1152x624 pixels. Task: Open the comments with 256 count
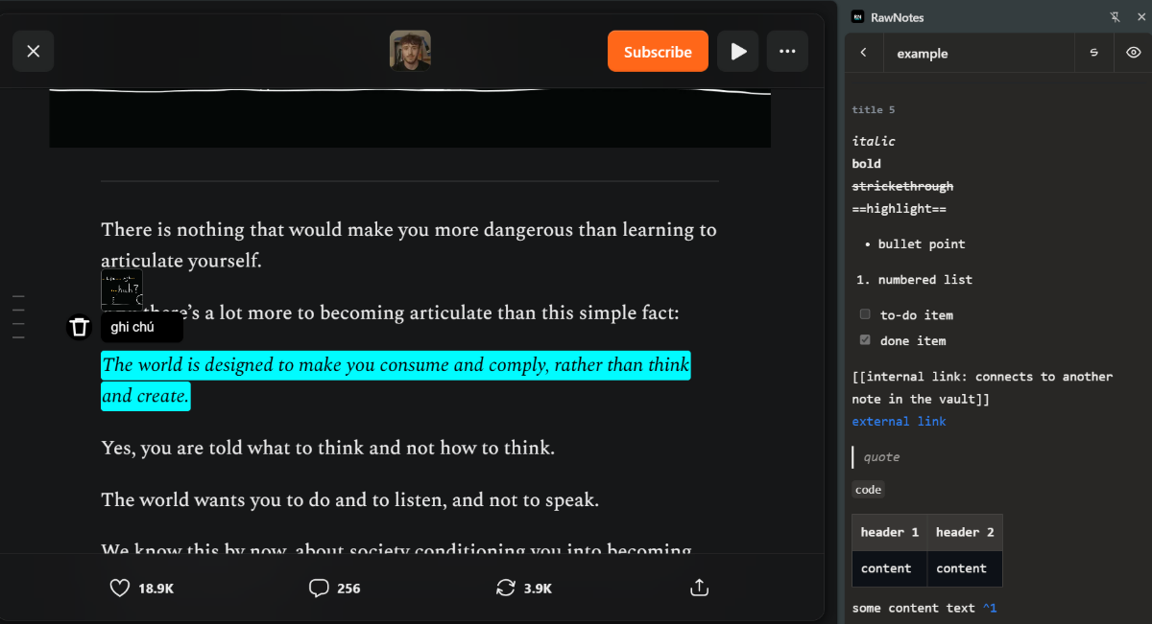[335, 588]
